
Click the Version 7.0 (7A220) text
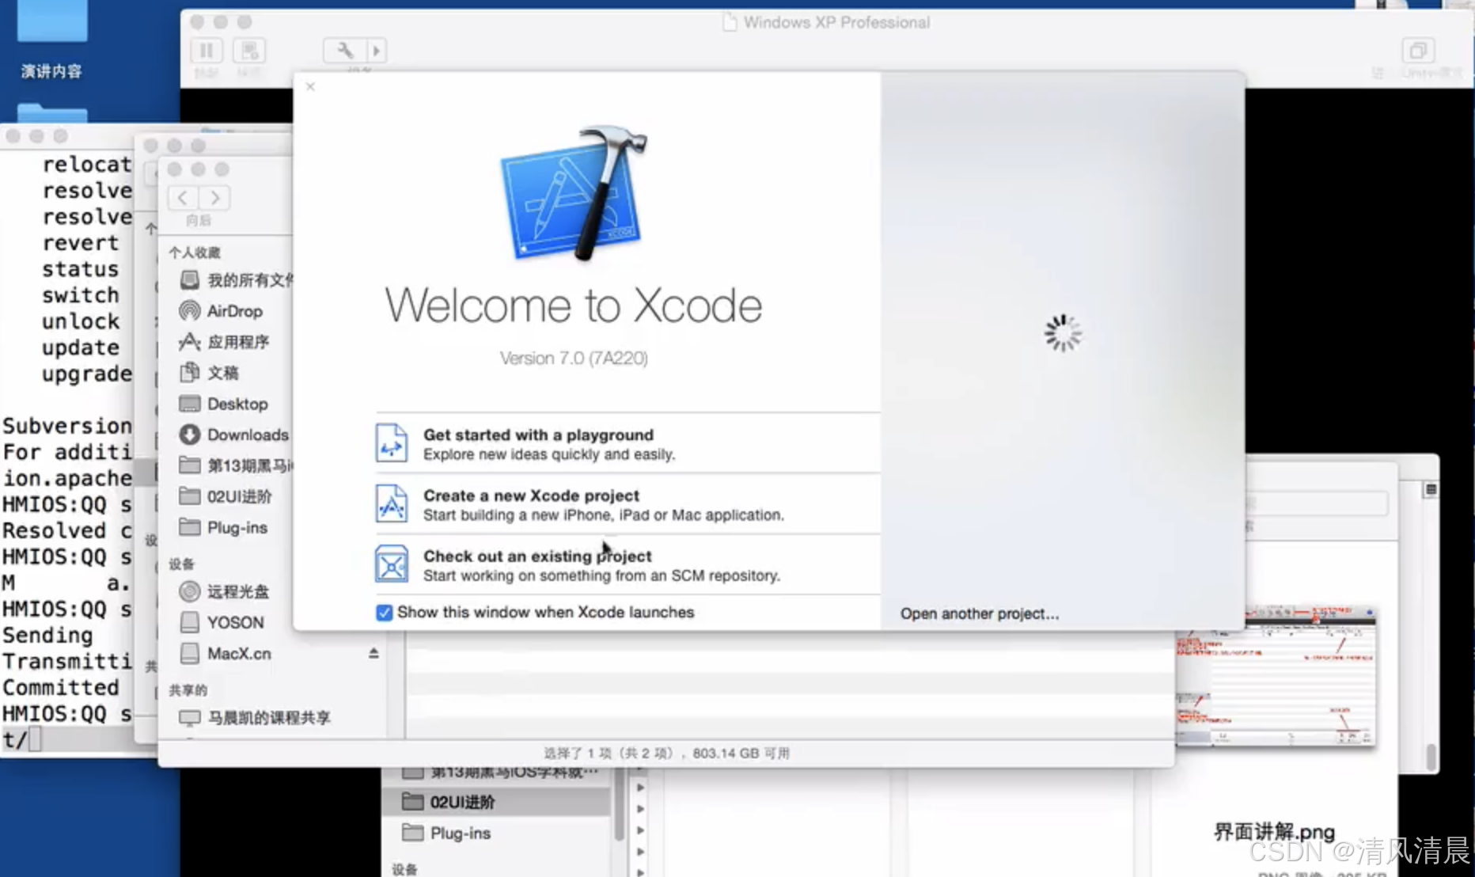click(574, 359)
